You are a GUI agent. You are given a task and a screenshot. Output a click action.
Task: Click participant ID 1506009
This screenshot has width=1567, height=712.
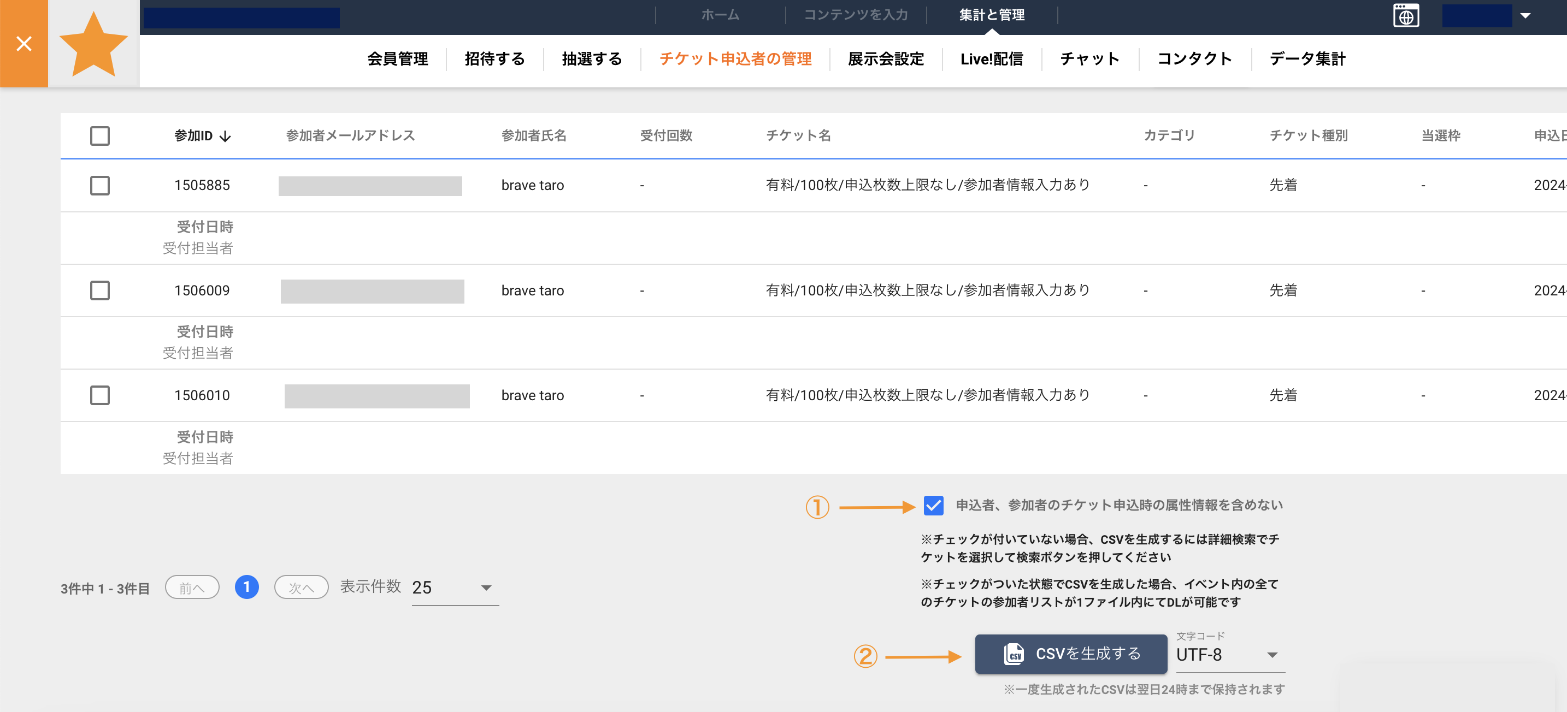click(x=202, y=290)
